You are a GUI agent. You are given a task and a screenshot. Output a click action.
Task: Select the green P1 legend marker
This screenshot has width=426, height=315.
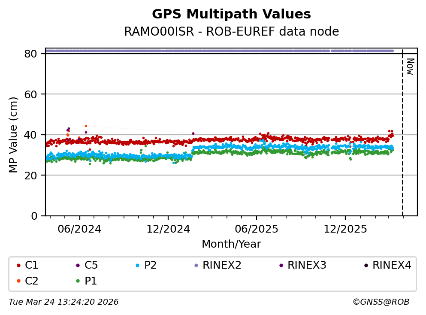click(x=78, y=281)
